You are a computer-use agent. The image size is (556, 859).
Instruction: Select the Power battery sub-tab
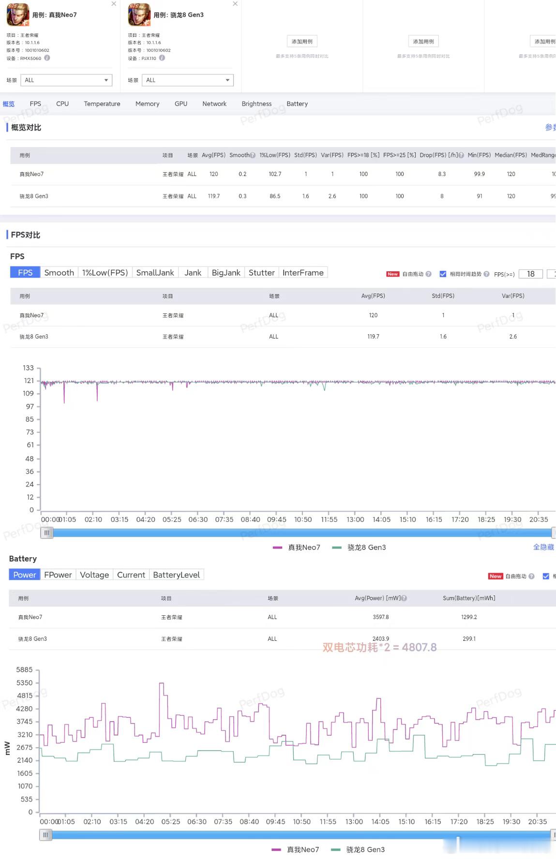point(24,575)
